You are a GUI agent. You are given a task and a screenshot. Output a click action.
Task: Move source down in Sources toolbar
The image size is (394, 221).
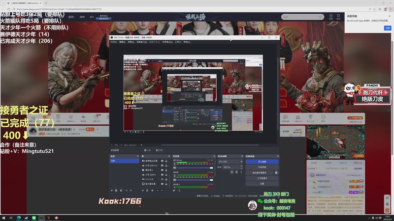pos(162,191)
